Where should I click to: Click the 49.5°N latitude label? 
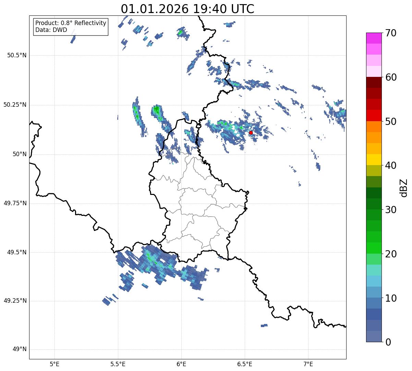tap(17, 252)
